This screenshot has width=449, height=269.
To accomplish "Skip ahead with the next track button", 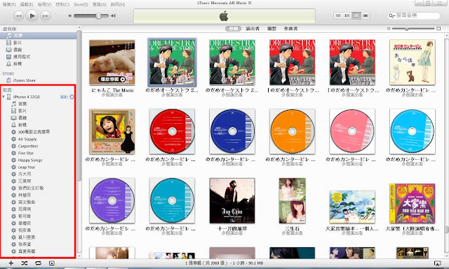I will tap(45, 16).
